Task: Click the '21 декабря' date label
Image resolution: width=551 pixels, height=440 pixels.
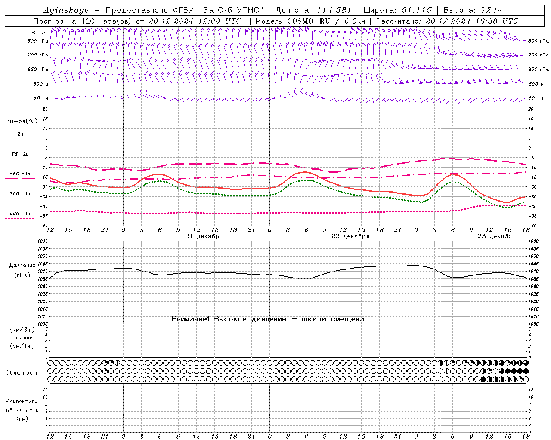Action: (204, 236)
